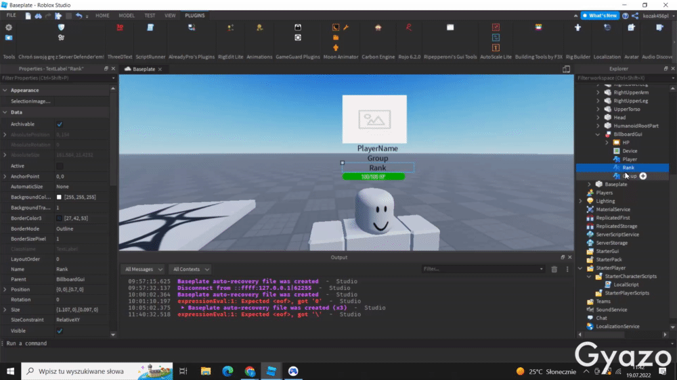Switch to the VIEW ribbon tab
The image size is (677, 380).
[170, 16]
